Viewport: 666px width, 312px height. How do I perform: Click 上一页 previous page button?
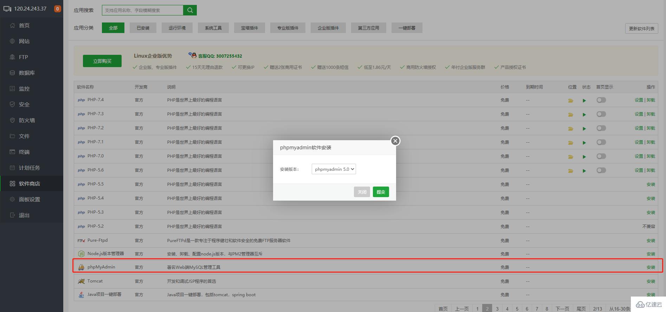coord(462,309)
